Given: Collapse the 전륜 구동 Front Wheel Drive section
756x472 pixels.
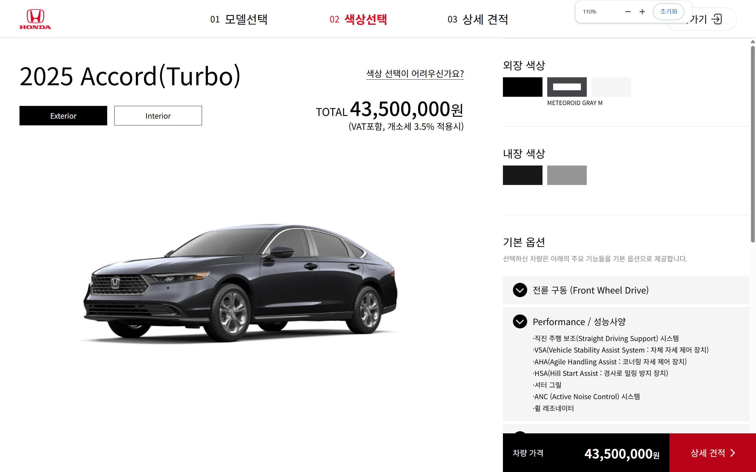Looking at the screenshot, I should pyautogui.click(x=520, y=290).
